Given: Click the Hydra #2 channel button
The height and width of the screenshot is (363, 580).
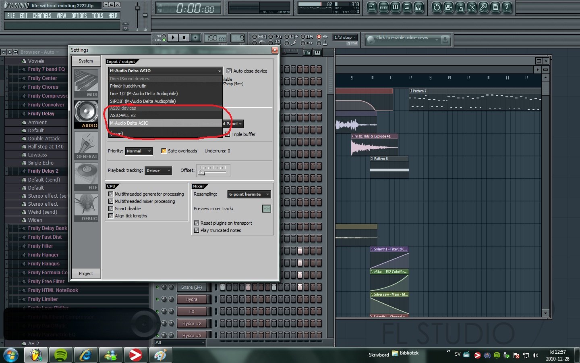Looking at the screenshot, I should point(192,323).
